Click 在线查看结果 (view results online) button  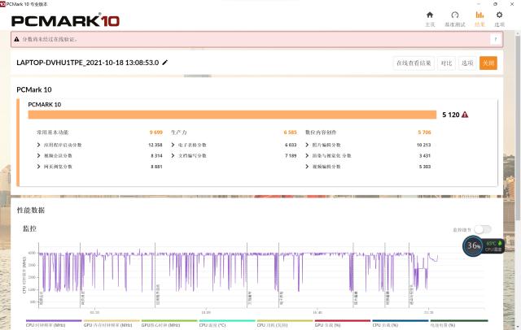point(414,63)
